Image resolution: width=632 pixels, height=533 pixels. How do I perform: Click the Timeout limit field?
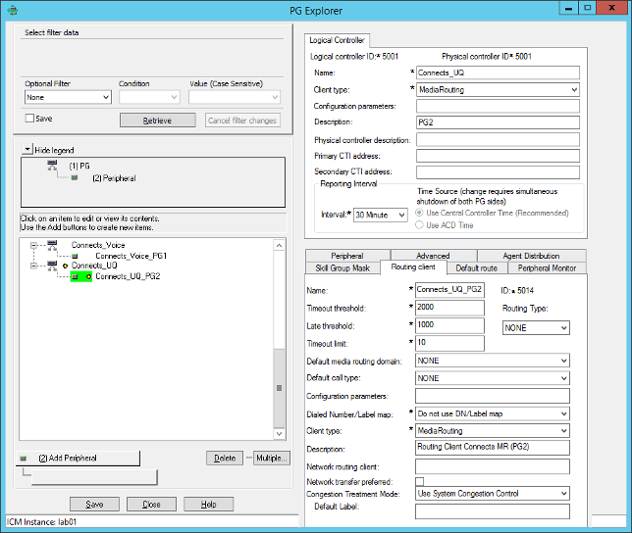449,343
